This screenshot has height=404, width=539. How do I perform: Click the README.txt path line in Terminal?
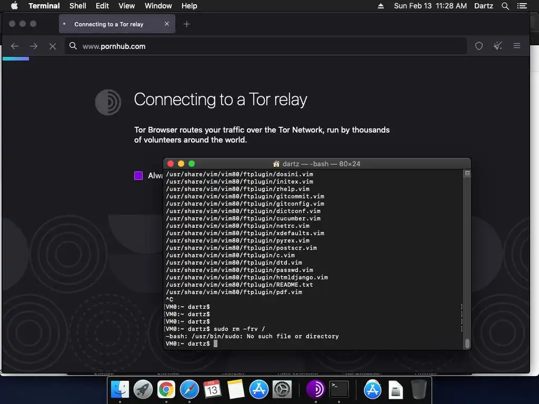[239, 285]
